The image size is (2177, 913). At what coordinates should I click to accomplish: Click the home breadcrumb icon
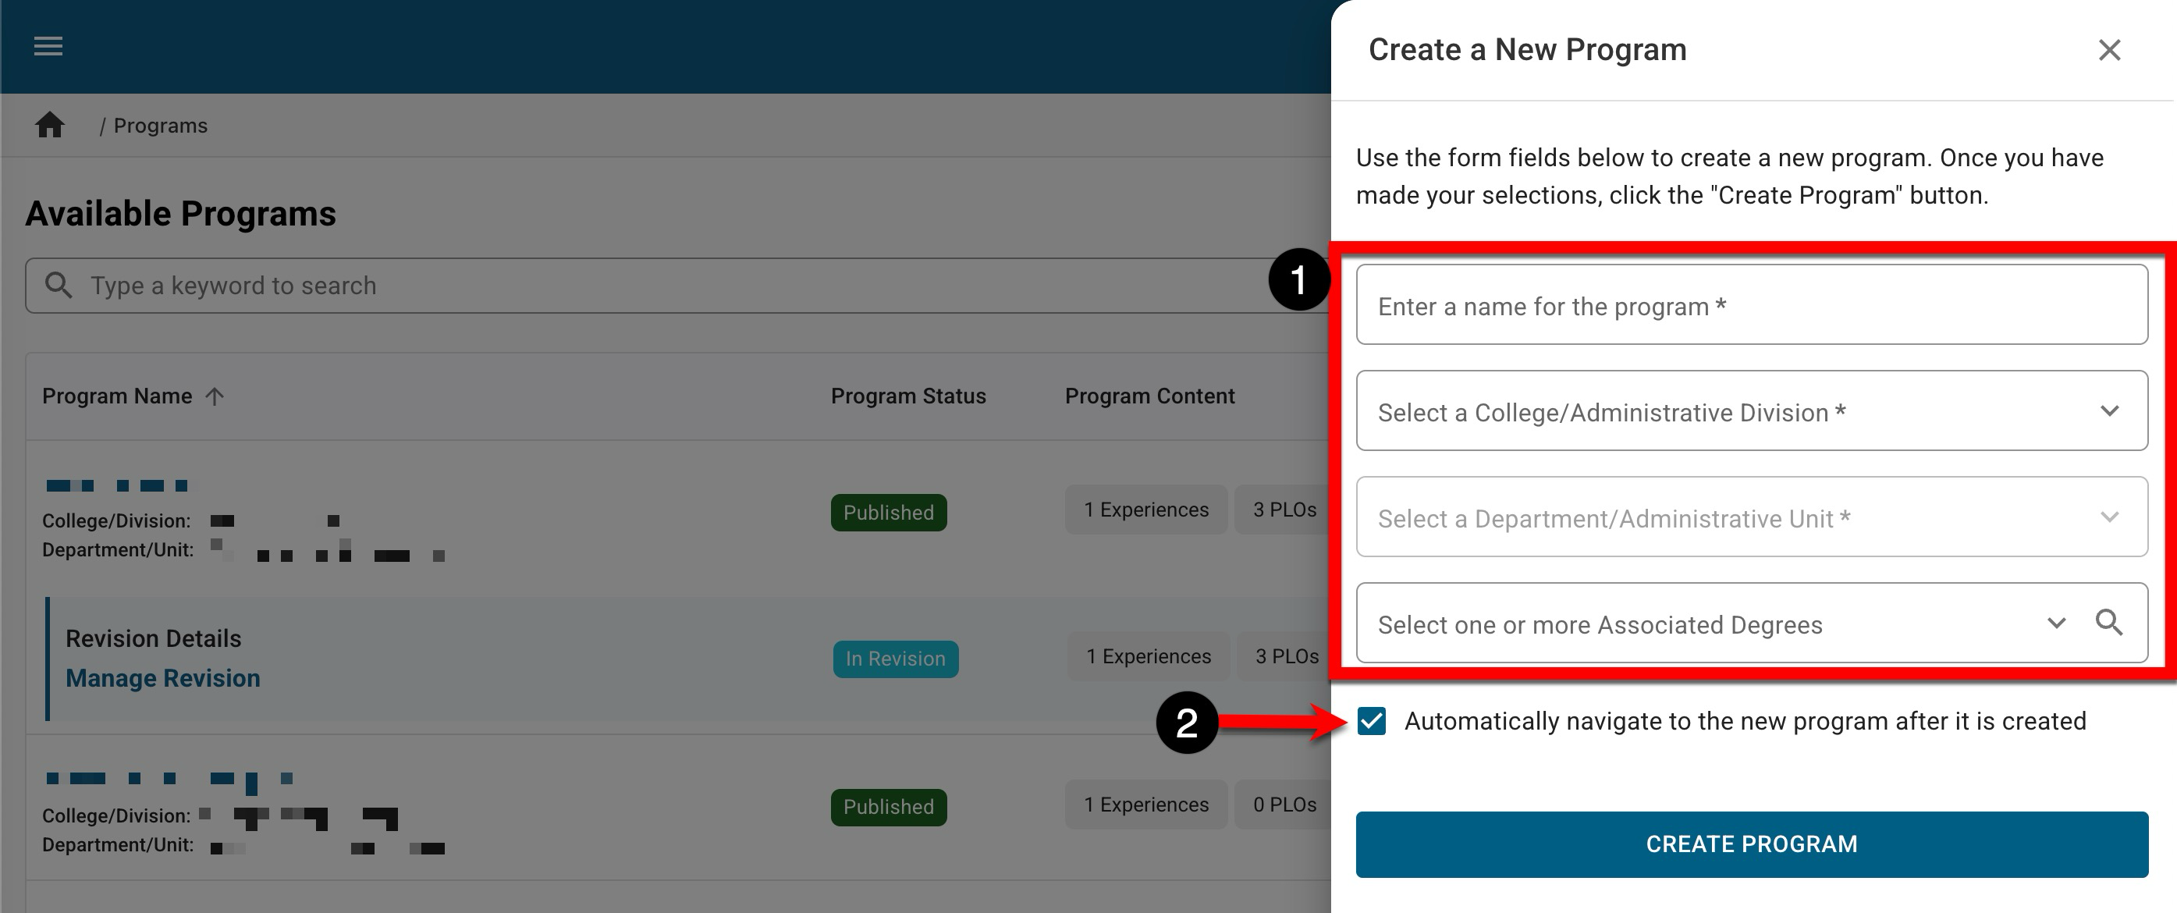coord(50,125)
